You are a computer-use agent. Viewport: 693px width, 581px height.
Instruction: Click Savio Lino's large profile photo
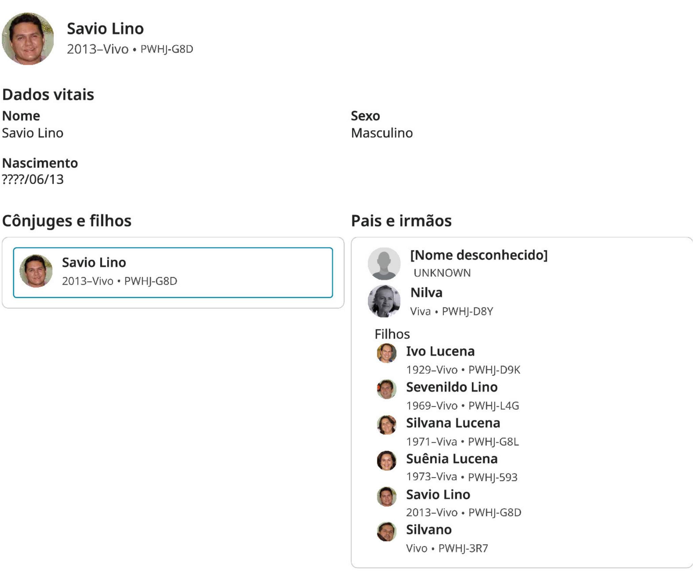[28, 39]
